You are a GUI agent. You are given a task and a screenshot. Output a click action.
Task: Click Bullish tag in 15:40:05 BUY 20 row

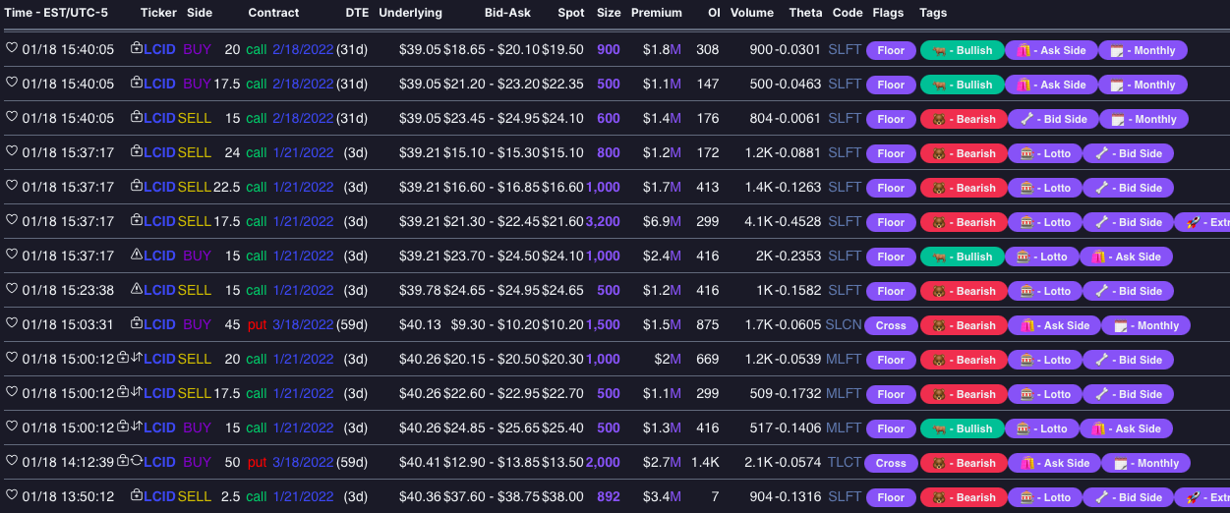(963, 50)
